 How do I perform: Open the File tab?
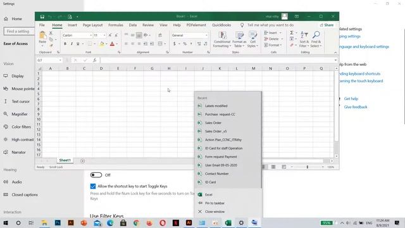(42, 25)
